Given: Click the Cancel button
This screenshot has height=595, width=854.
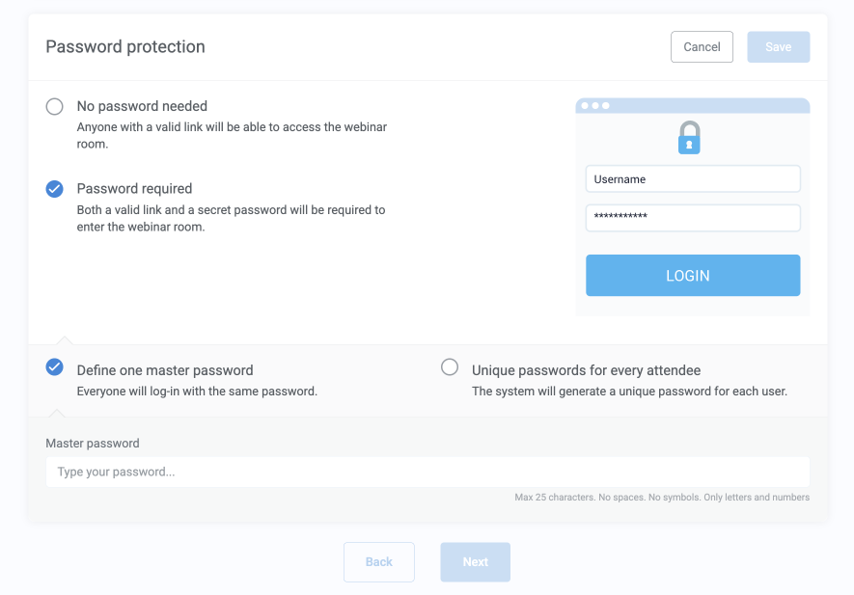Looking at the screenshot, I should tap(702, 46).
